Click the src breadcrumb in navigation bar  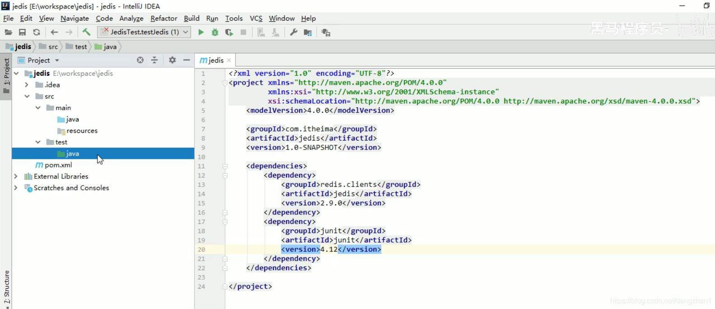(x=49, y=47)
